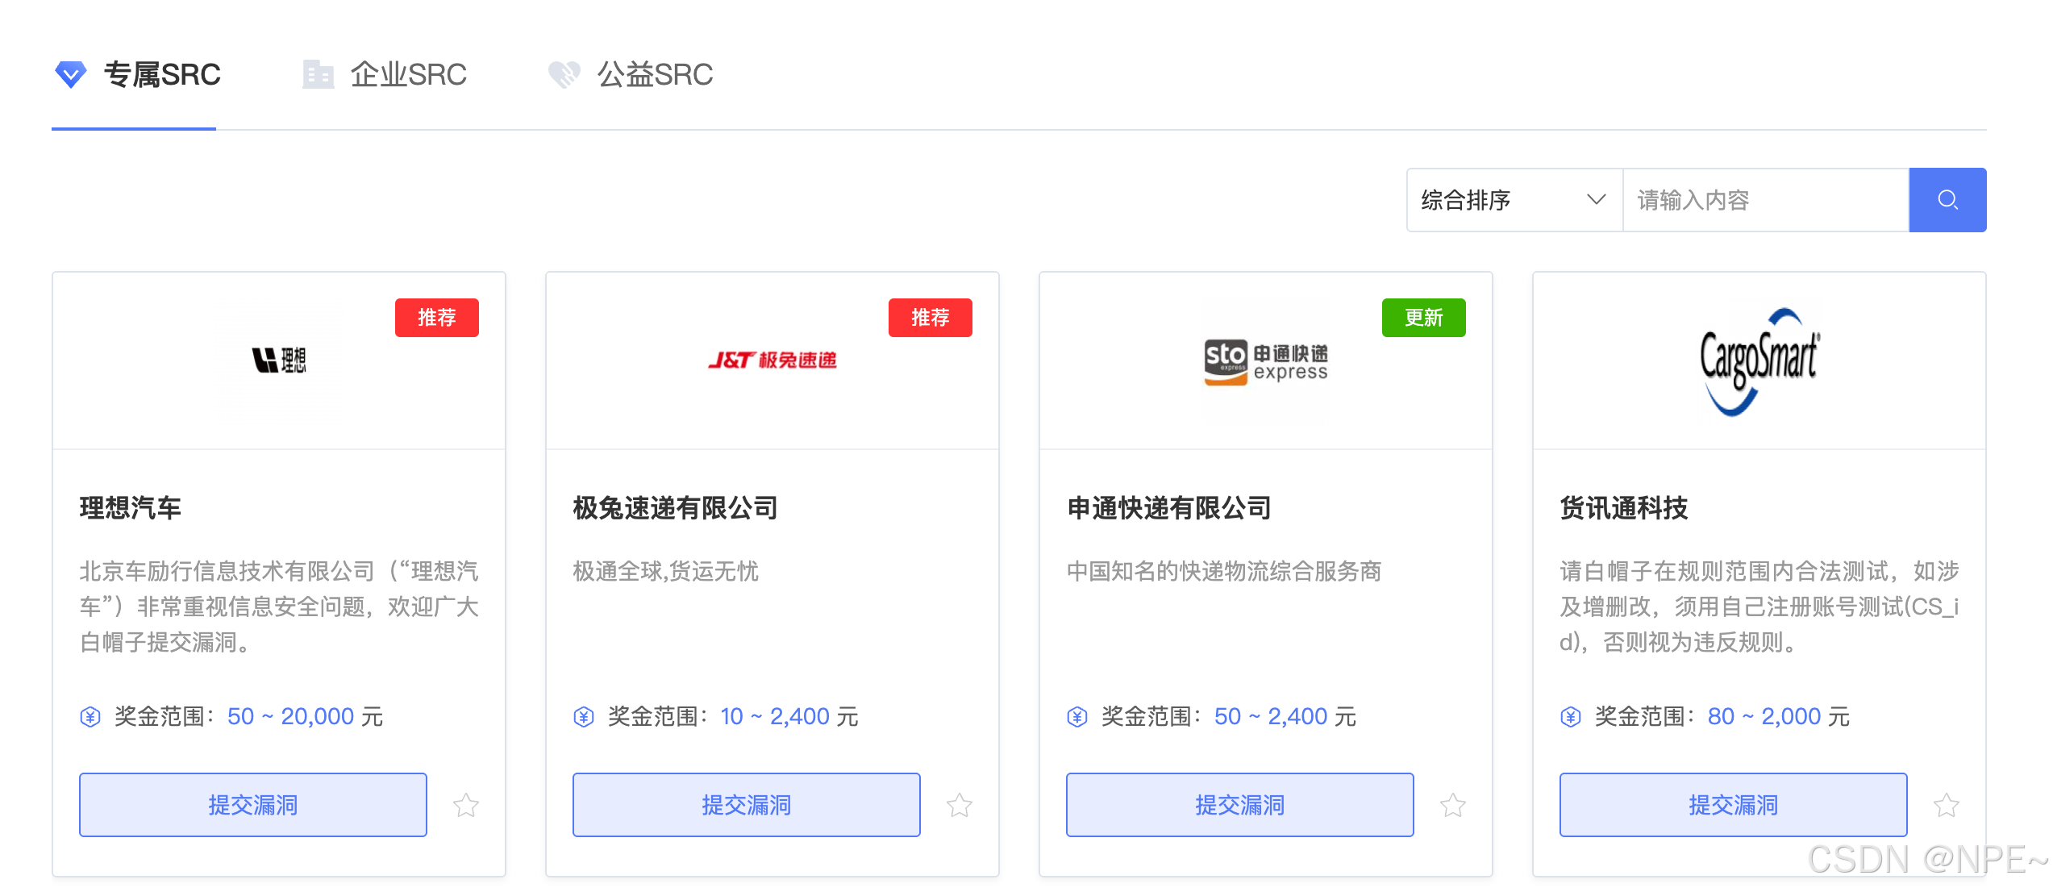The height and width of the screenshot is (892, 2053).
Task: Favorite 极兔速递有限公司 with the star icon
Action: pos(960,805)
